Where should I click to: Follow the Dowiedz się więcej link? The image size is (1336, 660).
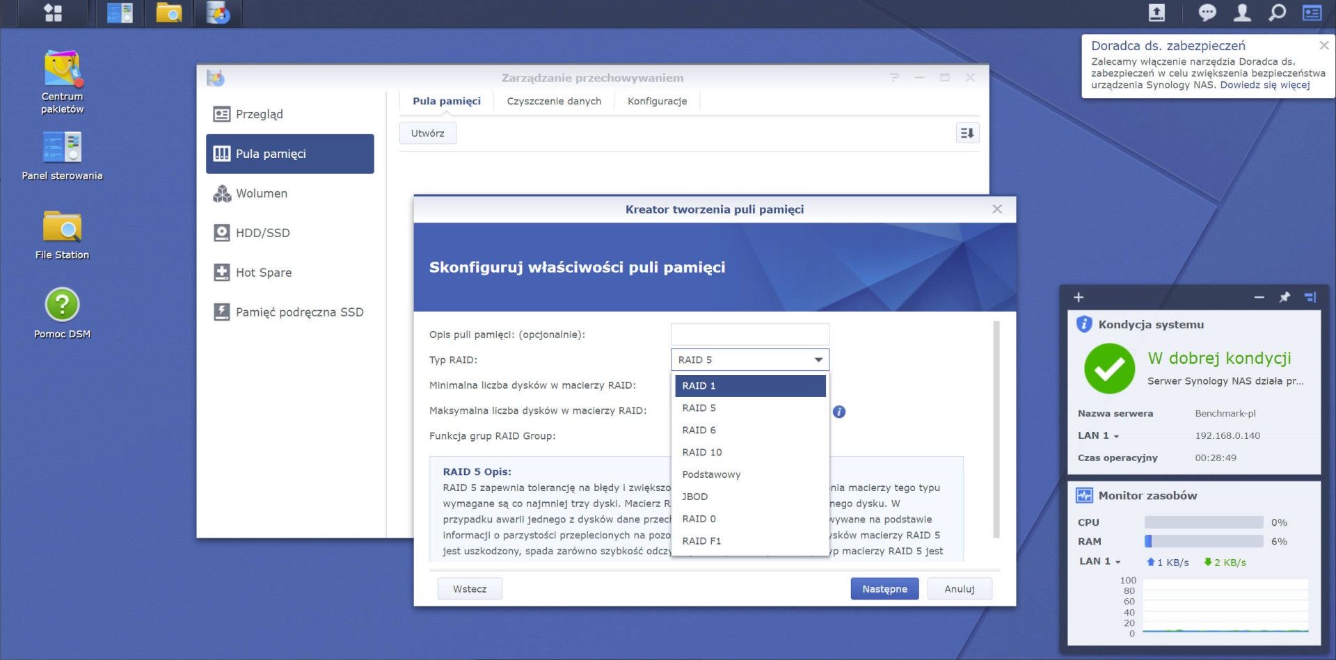pyautogui.click(x=1264, y=85)
